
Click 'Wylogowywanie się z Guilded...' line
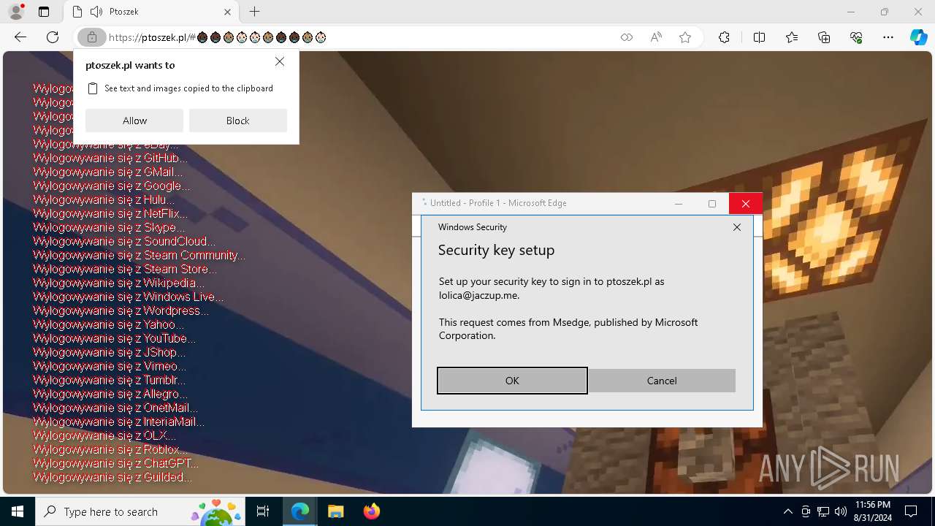click(112, 477)
